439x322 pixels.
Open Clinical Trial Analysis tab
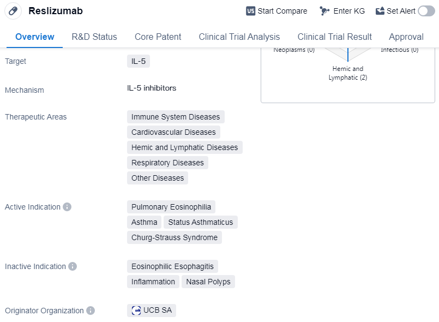(x=239, y=37)
